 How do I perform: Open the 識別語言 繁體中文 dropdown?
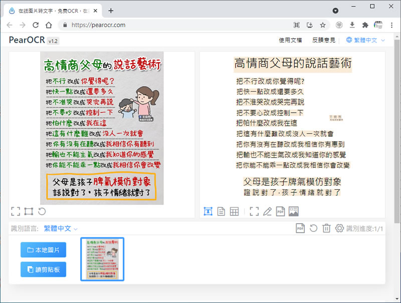[x=61, y=228]
